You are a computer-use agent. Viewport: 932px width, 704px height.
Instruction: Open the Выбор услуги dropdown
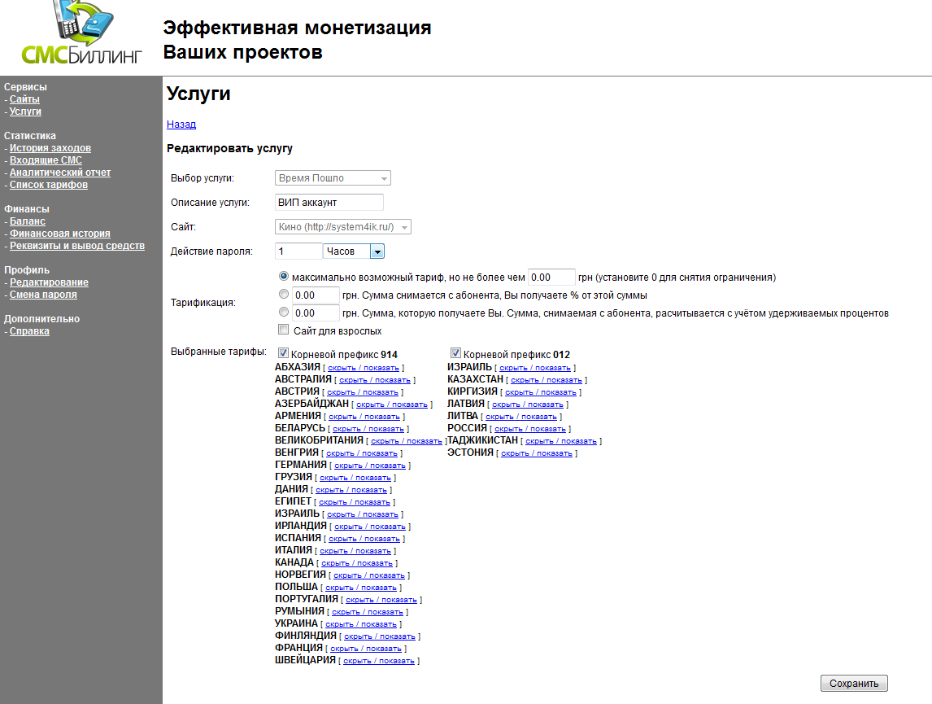[x=333, y=177]
